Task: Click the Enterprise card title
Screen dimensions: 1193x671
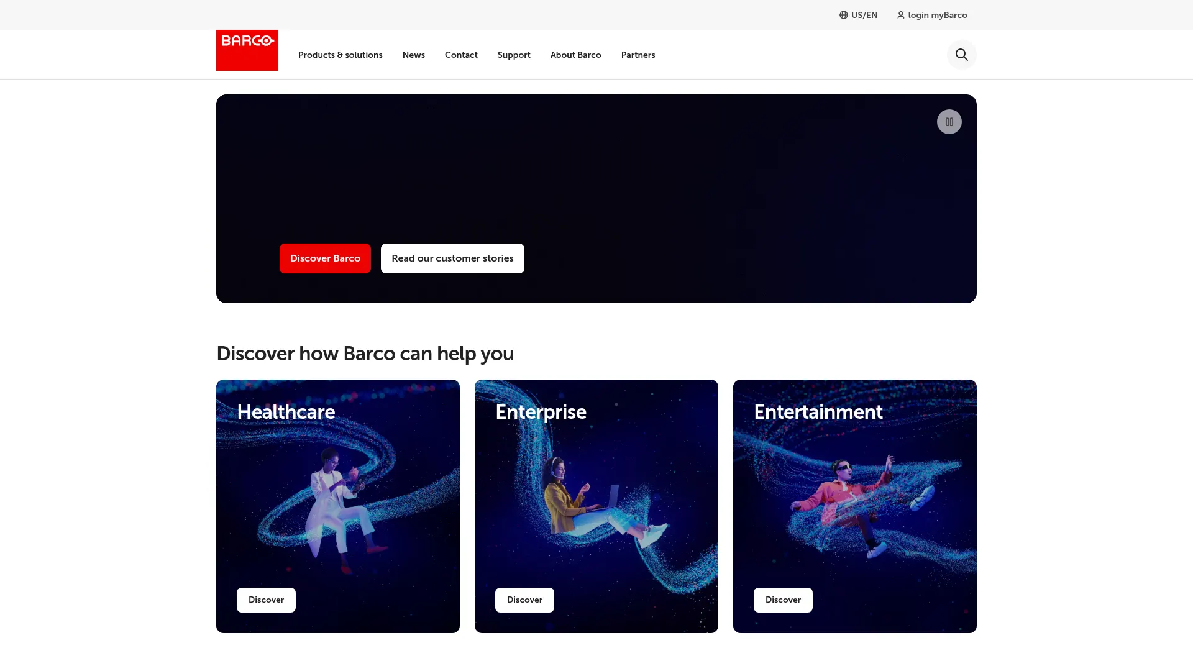Action: coord(541,412)
